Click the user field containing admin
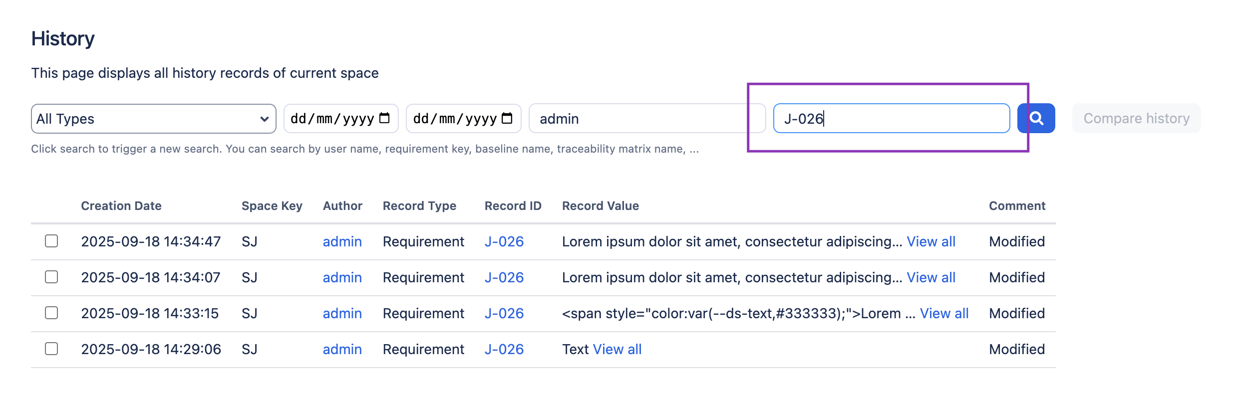 tap(646, 118)
